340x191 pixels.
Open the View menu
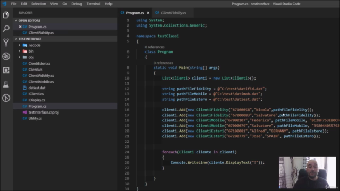[x=54, y=4]
